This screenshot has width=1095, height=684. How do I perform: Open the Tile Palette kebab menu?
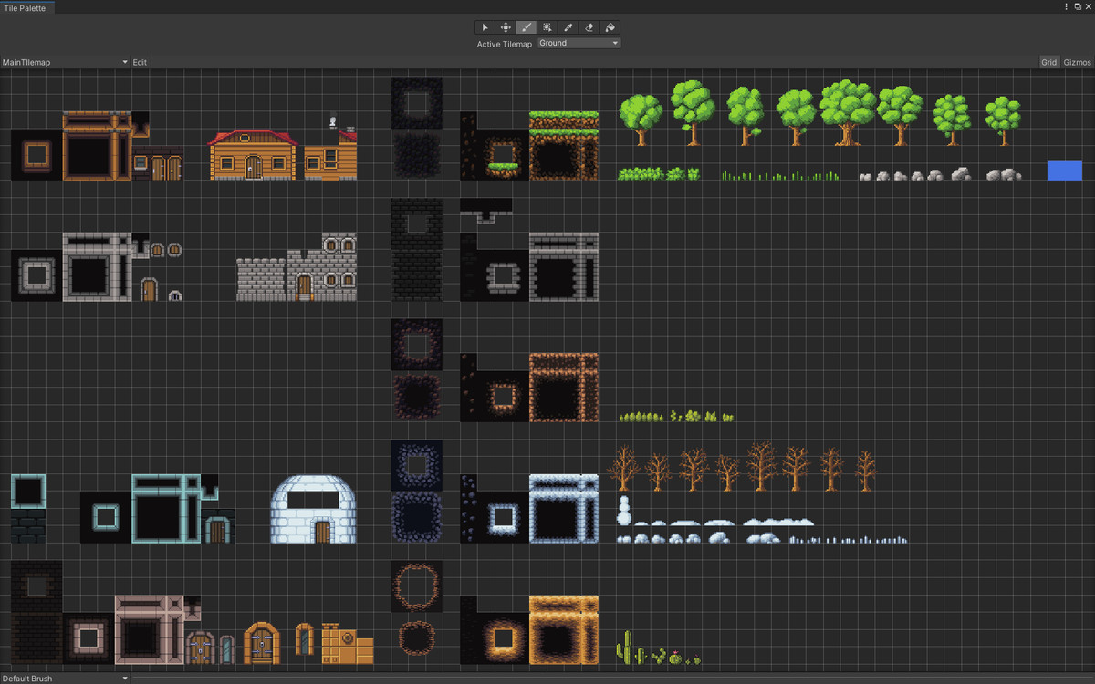pyautogui.click(x=1066, y=7)
